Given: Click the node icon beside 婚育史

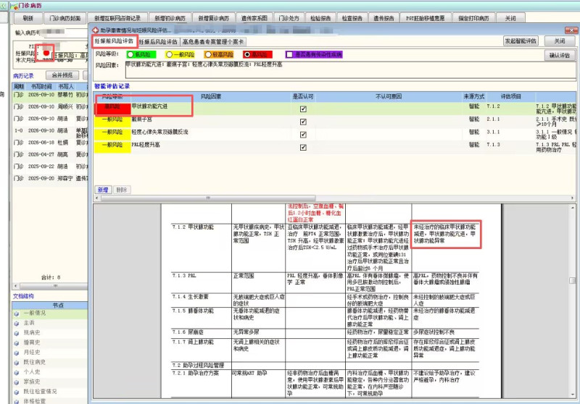Looking at the screenshot, I should click(16, 343).
